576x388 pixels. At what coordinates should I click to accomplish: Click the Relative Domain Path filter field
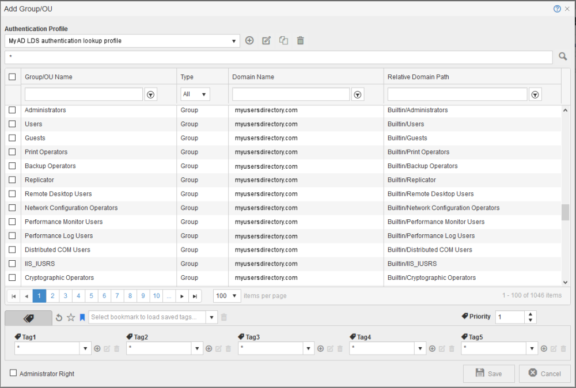coord(457,94)
